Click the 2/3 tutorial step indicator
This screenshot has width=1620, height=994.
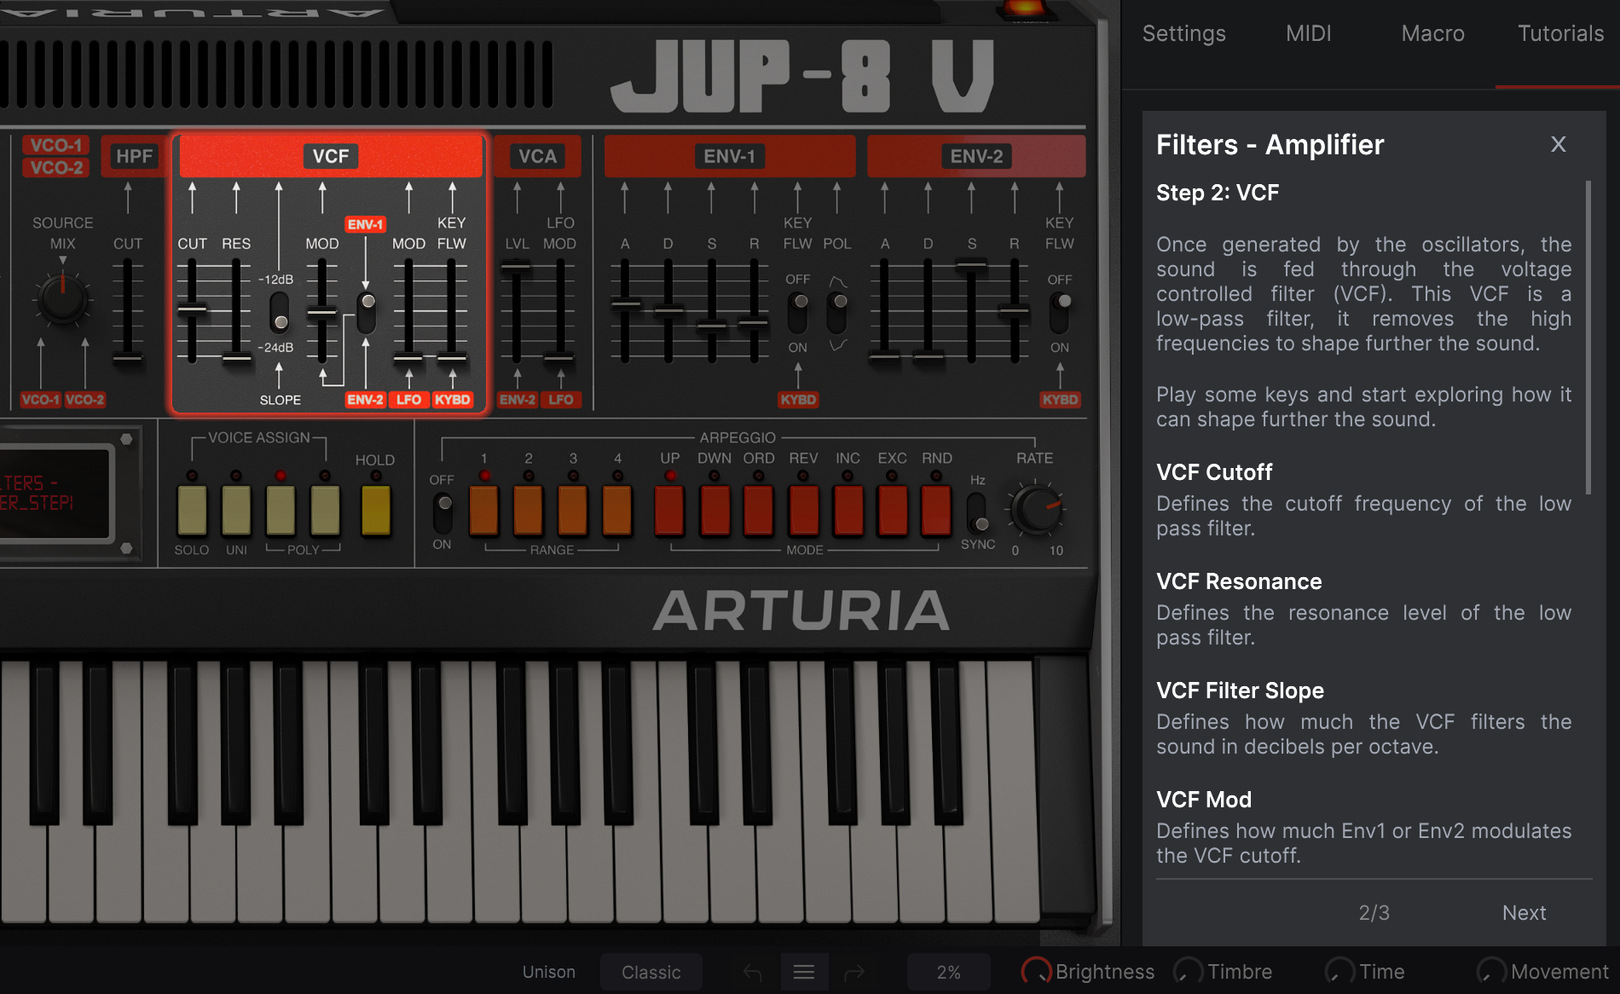tap(1374, 913)
